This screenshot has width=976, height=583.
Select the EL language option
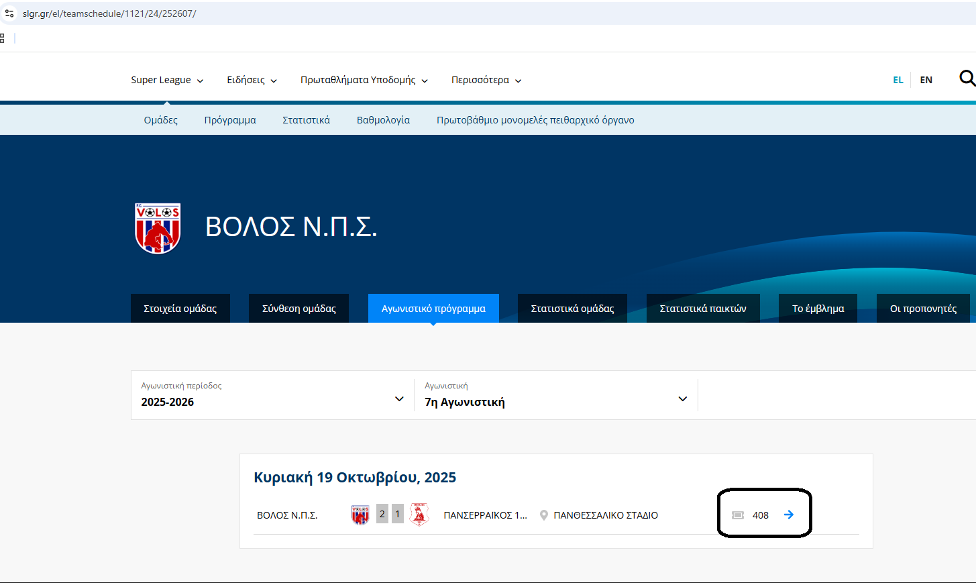click(898, 80)
